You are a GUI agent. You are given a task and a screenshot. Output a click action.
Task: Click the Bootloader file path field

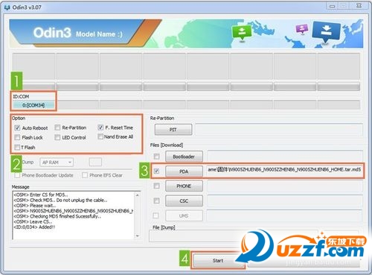coord(285,157)
